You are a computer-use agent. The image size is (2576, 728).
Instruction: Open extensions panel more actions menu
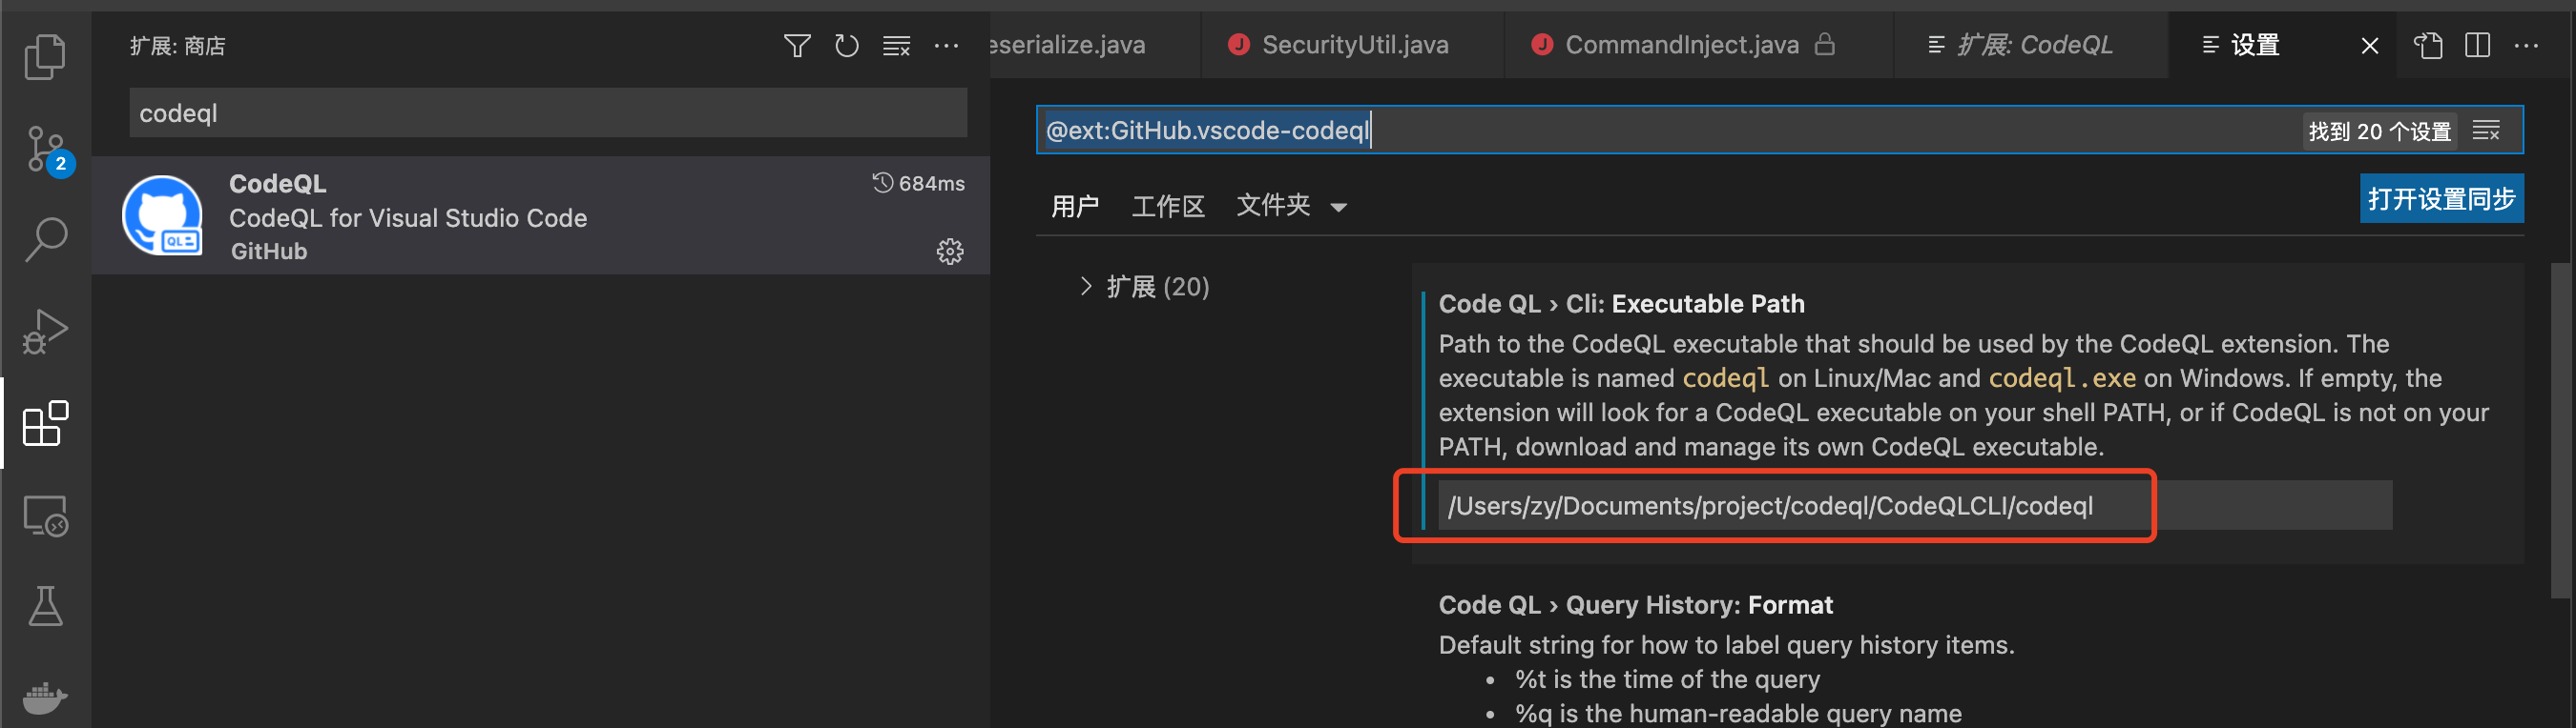[946, 46]
